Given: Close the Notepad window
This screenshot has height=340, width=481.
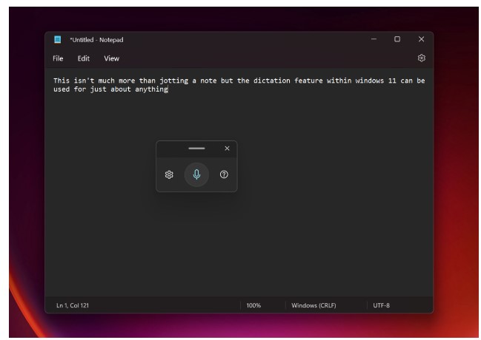Looking at the screenshot, I should [x=421, y=39].
